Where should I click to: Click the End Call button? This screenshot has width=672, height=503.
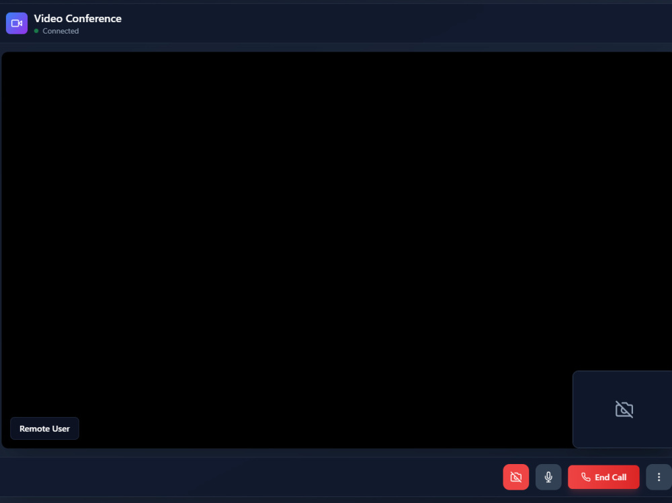[603, 477]
